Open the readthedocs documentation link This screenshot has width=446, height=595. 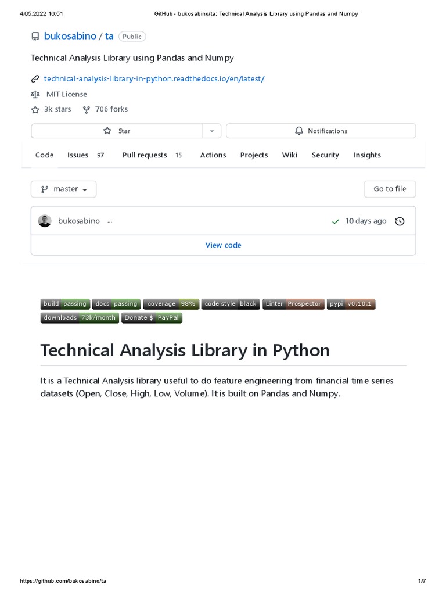[154, 78]
